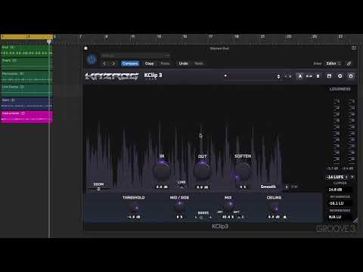Click the preset previous/next arrows in KClip
The height and width of the screenshot is (272, 363).
[288, 76]
